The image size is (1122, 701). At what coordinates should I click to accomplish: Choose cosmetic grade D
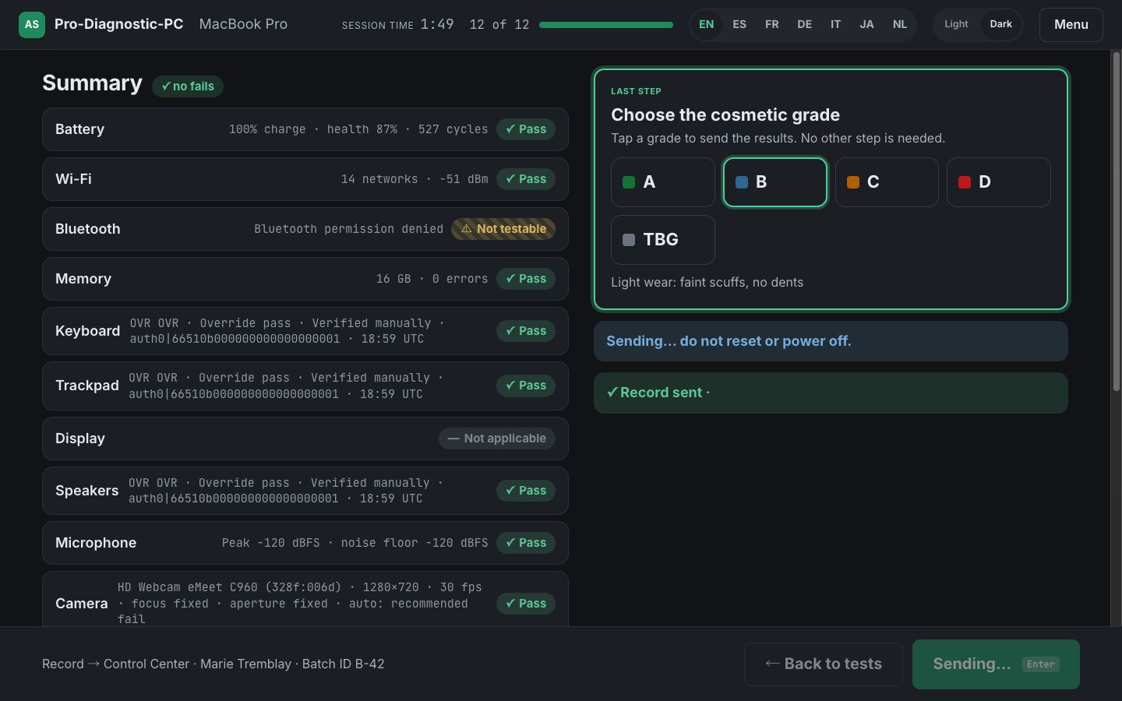999,182
